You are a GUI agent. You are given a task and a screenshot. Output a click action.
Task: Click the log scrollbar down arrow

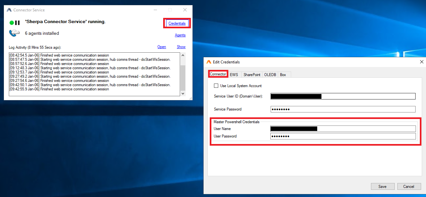point(183,93)
